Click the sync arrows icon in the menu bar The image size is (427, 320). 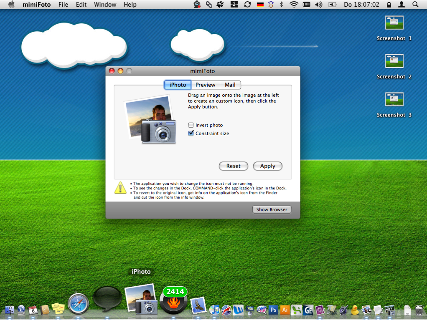tap(247, 5)
